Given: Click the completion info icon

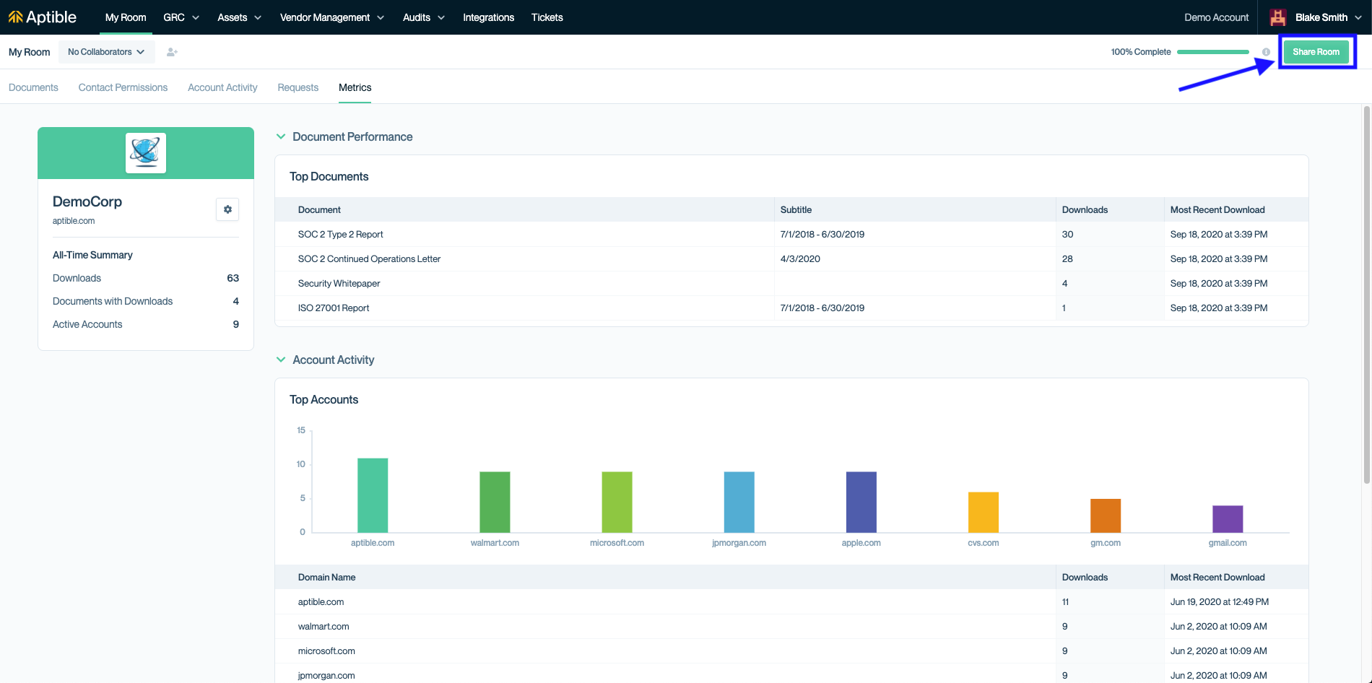Looking at the screenshot, I should 1266,52.
